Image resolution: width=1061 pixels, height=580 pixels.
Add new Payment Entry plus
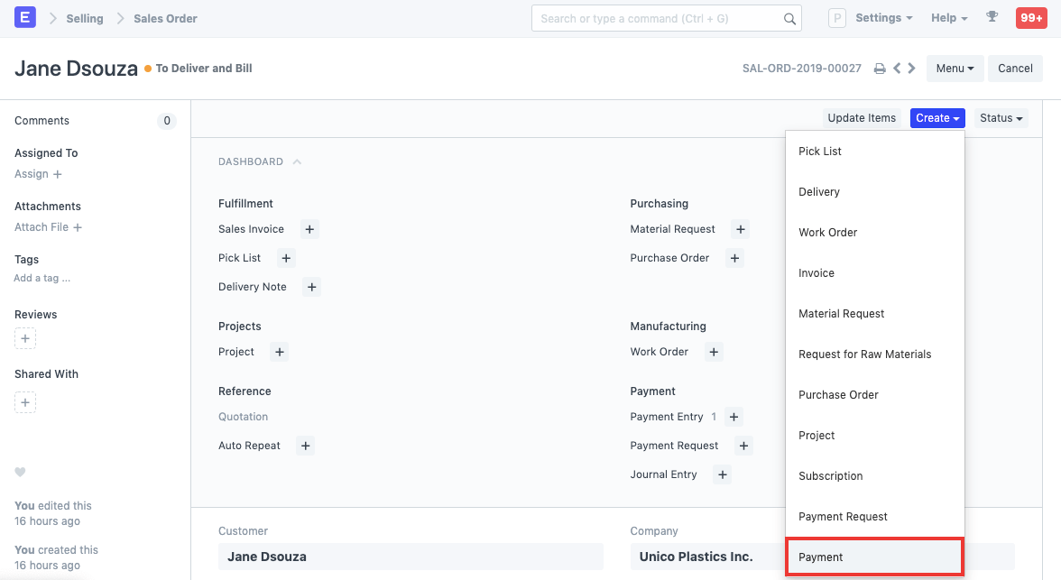[733, 417]
